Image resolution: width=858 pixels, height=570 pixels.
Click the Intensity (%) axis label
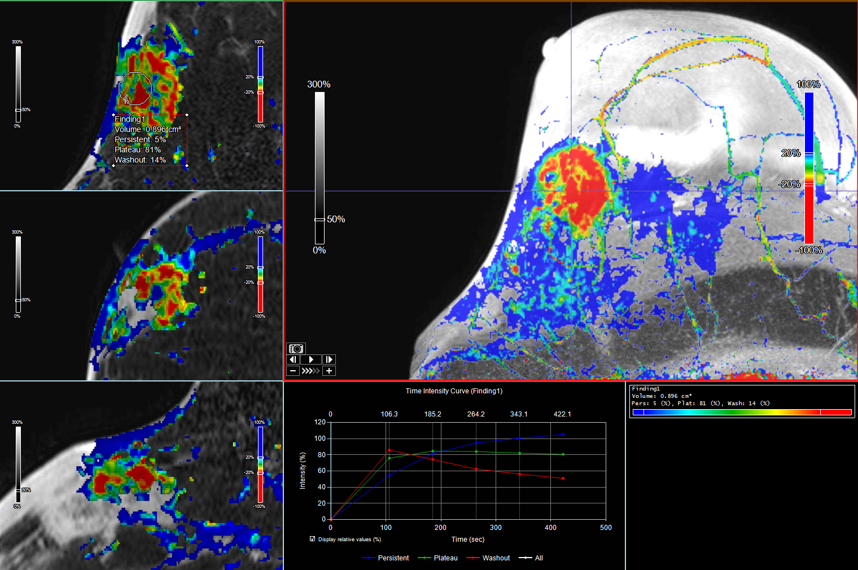tap(303, 470)
